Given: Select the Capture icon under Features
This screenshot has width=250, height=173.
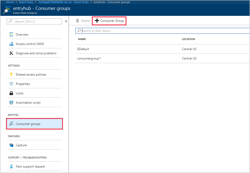Looking at the screenshot, I should tap(11, 145).
